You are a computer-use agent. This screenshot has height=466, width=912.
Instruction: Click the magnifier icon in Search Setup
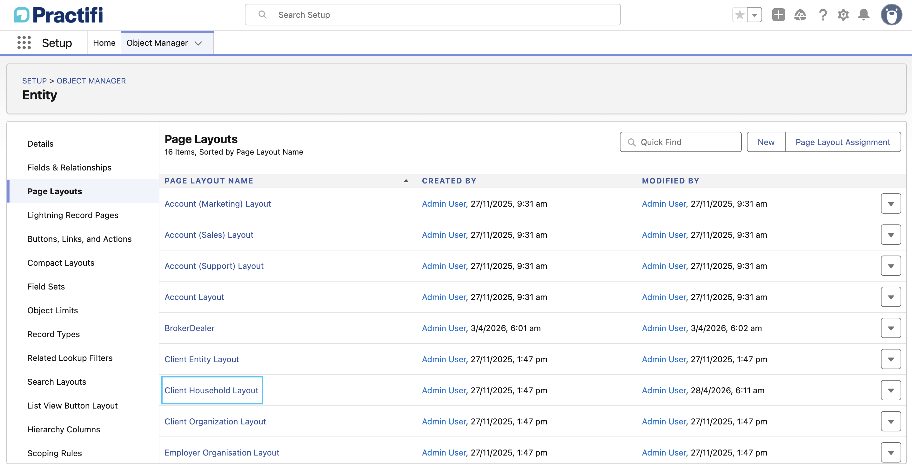[262, 15]
